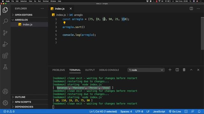
Task: Click the sorted output line in terminal
Action: pos(73,100)
